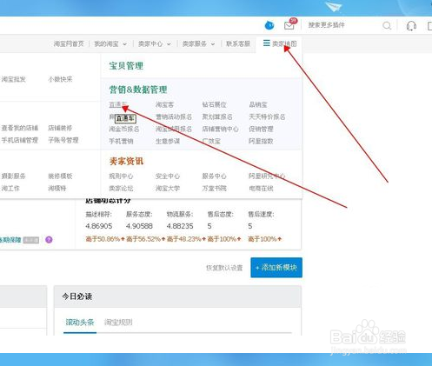Expand the 卖家中心 dropdown
This screenshot has width=432, height=366.
154,44
